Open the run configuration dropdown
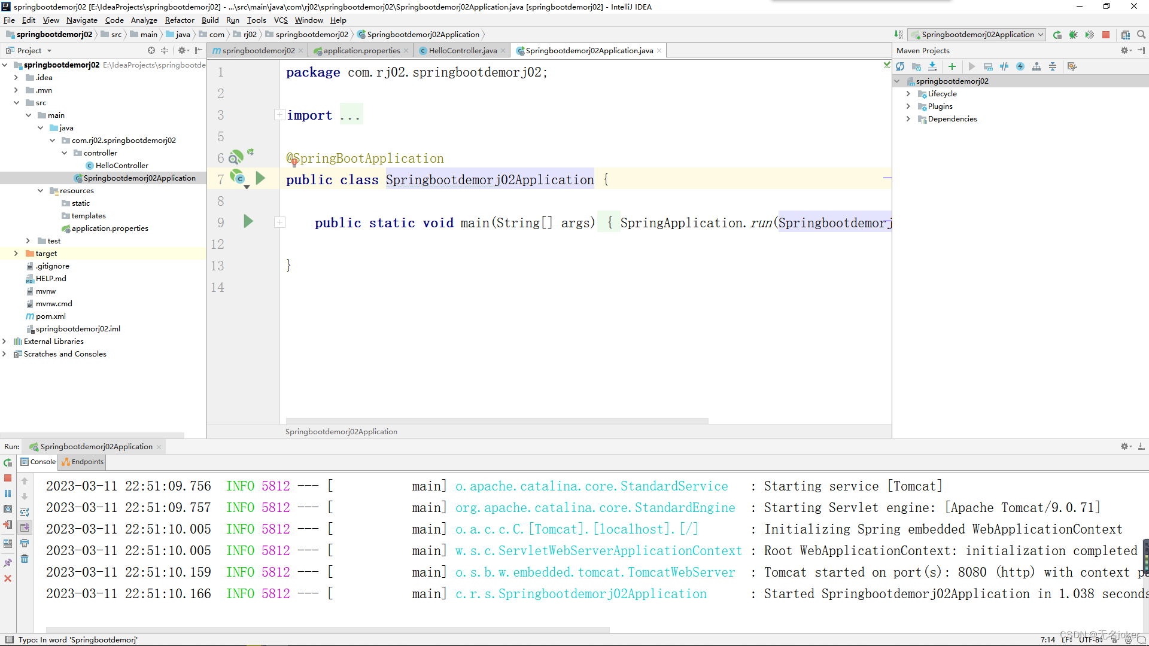Image resolution: width=1149 pixels, height=646 pixels. (977, 35)
